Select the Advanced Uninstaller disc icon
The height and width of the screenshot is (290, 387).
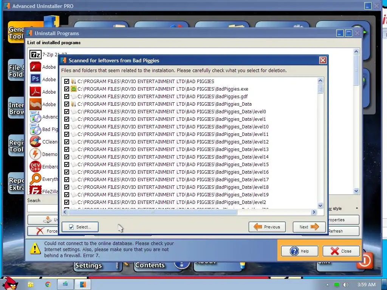pyautogui.click(x=35, y=117)
